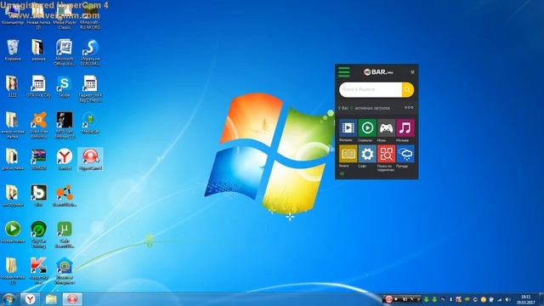This screenshot has width=544, height=306.
Task: Pause recording via red HyperCam tray button
Action: [x=388, y=299]
